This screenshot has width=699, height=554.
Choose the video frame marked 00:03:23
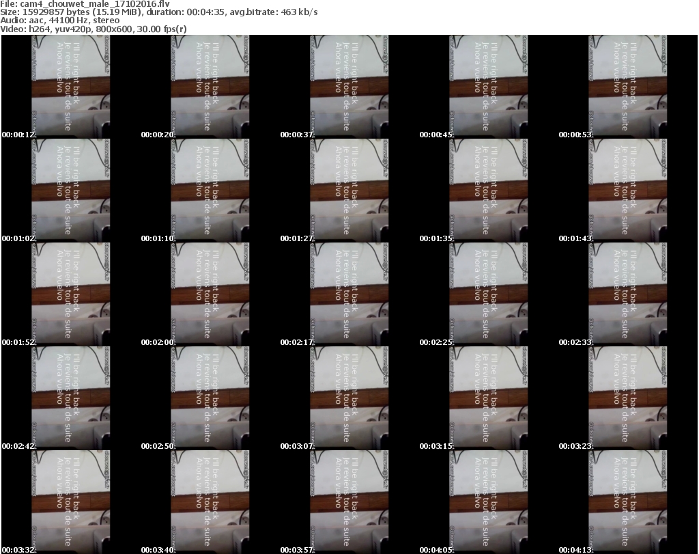pos(628,398)
